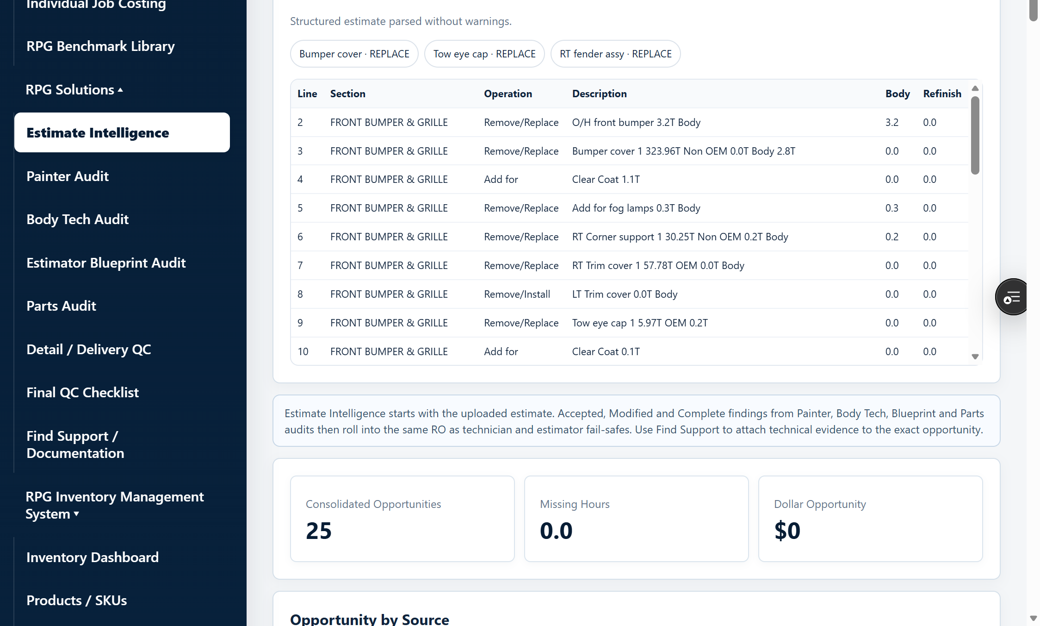The width and height of the screenshot is (1040, 626).
Task: Click the Consolidated Opportunities card
Action: [x=402, y=519]
